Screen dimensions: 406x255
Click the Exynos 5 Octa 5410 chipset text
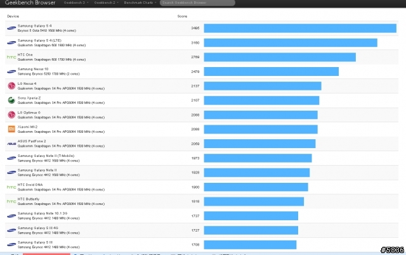coord(46,30)
